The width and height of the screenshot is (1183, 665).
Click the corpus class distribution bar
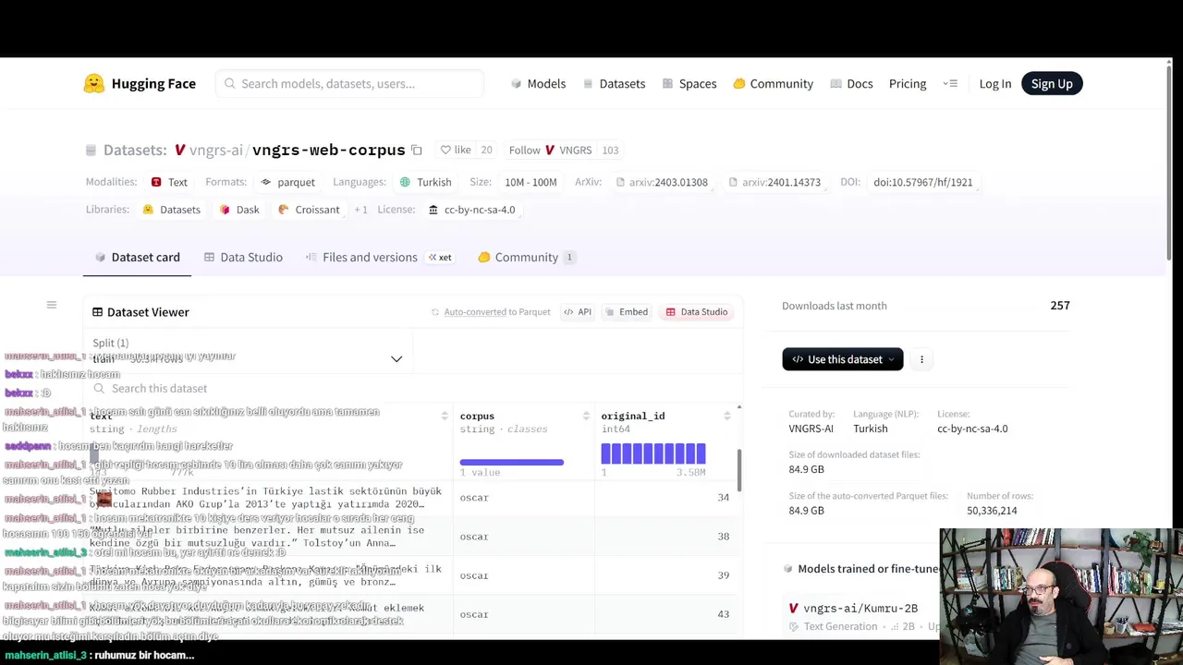(512, 462)
